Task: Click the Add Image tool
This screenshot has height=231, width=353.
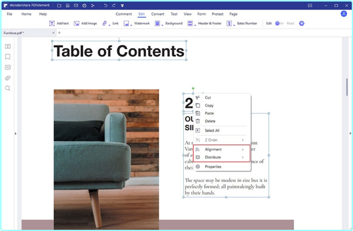Action: point(85,23)
